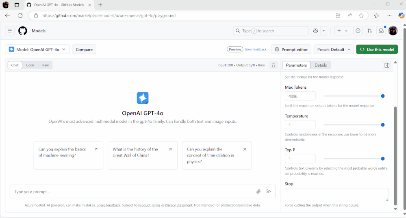The width and height of the screenshot is (406, 218).
Task: Switch to the Chat tab
Action: pyautogui.click(x=15, y=65)
